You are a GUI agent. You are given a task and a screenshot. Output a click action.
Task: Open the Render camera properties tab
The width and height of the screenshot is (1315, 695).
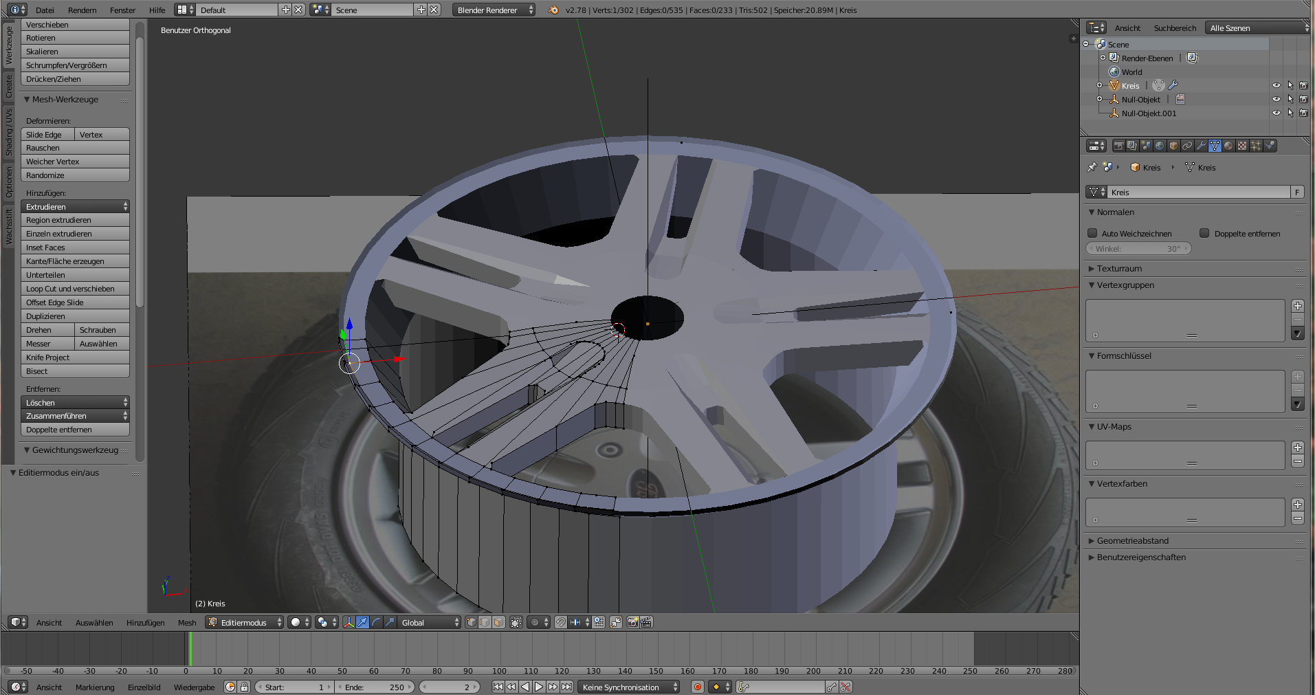tap(1118, 146)
